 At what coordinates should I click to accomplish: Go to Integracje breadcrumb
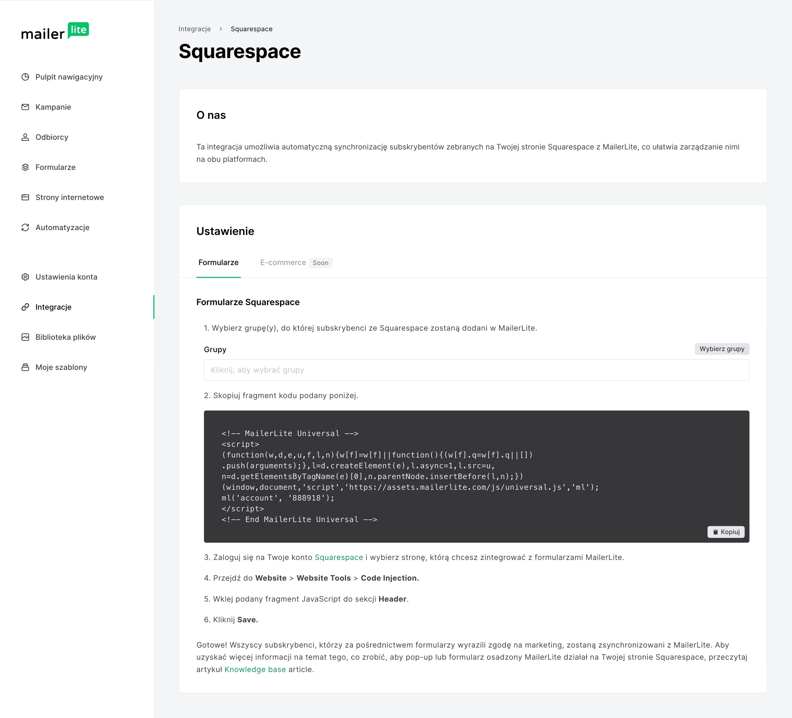[x=195, y=29]
